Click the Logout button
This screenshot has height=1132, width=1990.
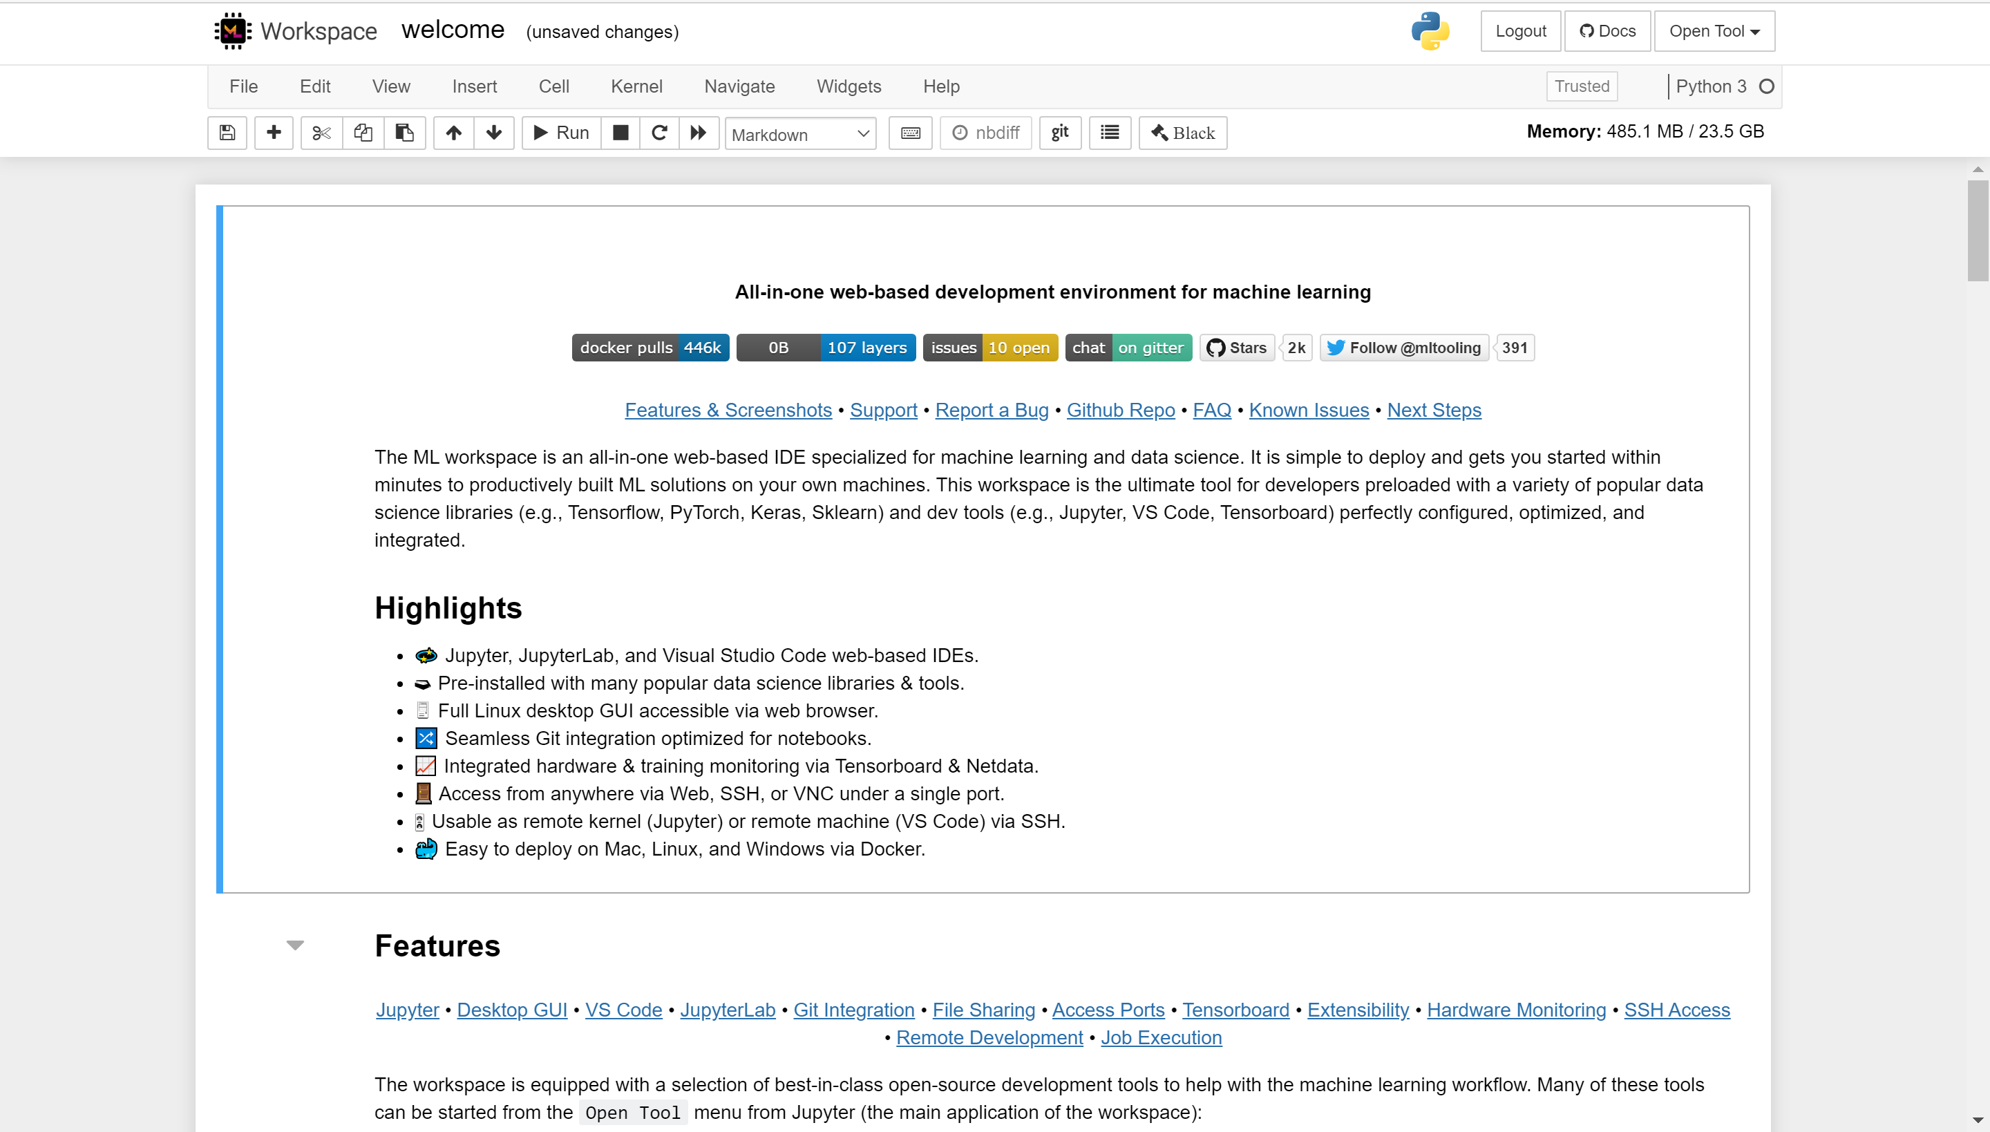[1520, 31]
